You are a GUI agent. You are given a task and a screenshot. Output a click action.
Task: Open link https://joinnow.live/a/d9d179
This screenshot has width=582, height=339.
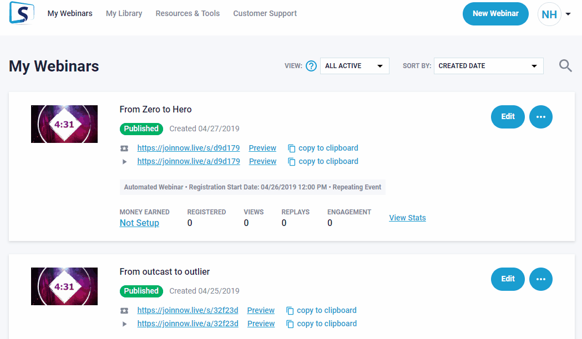coord(189,161)
